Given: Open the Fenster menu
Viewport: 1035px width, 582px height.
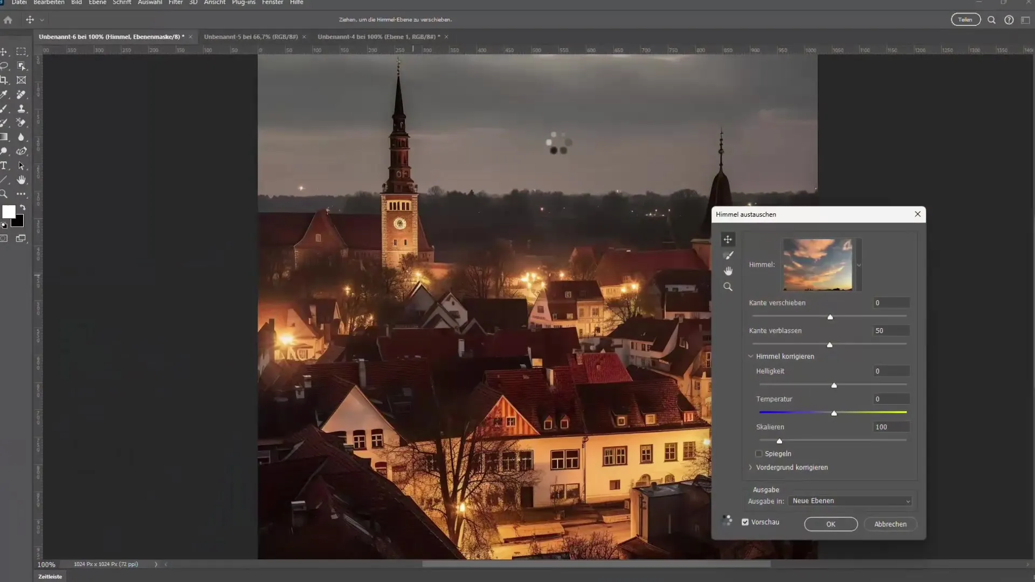Looking at the screenshot, I should (x=273, y=3).
